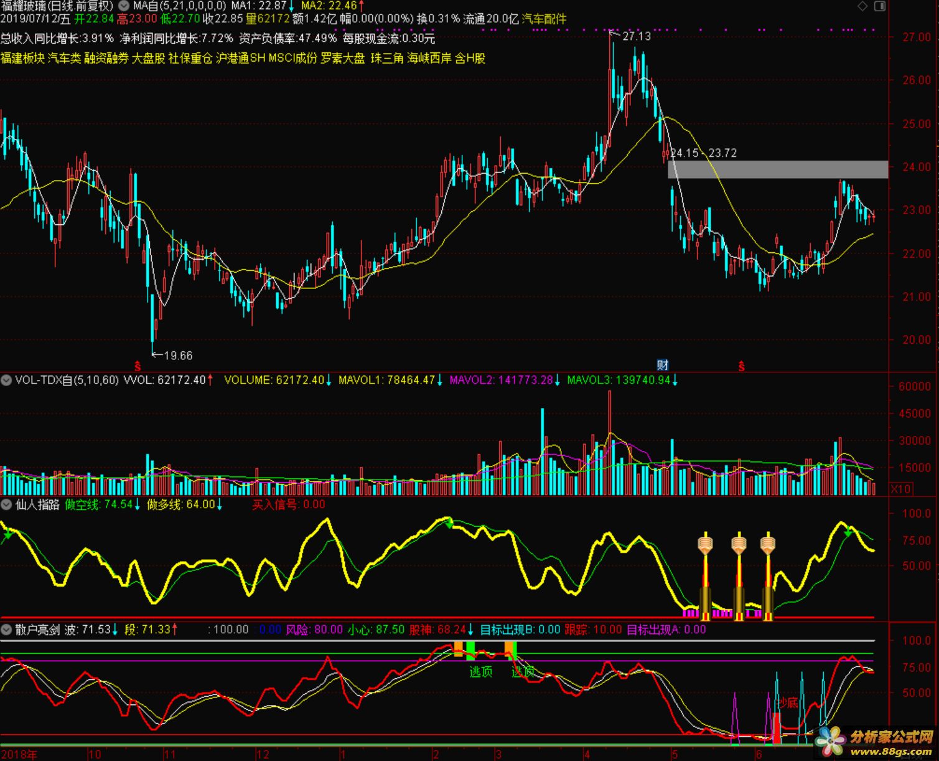Click the 换0.31% turnover rate
This screenshot has height=761, width=939.
click(438, 19)
